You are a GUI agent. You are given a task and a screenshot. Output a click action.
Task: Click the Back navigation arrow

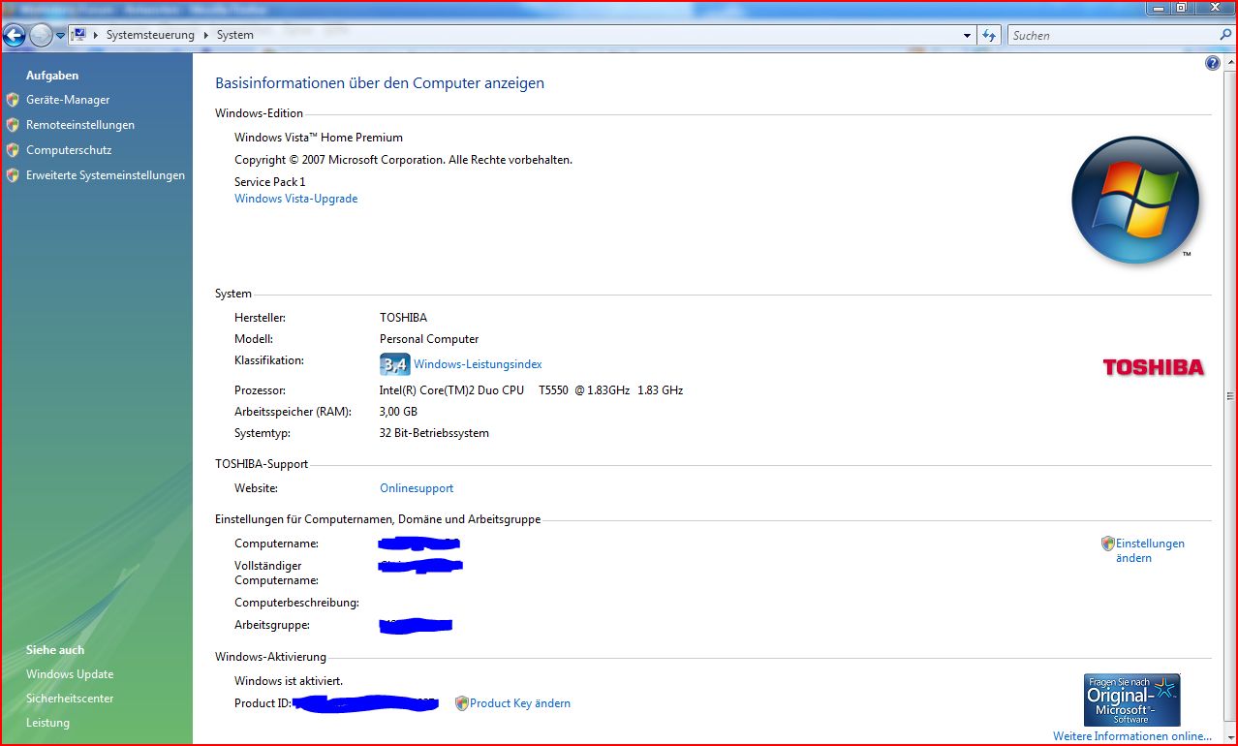click(x=14, y=36)
